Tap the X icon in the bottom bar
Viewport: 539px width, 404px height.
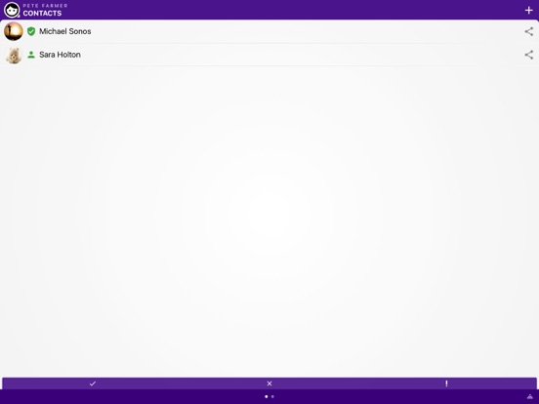[269, 384]
